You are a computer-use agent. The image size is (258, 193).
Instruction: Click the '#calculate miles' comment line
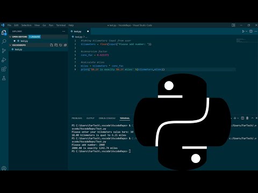tap(92, 62)
